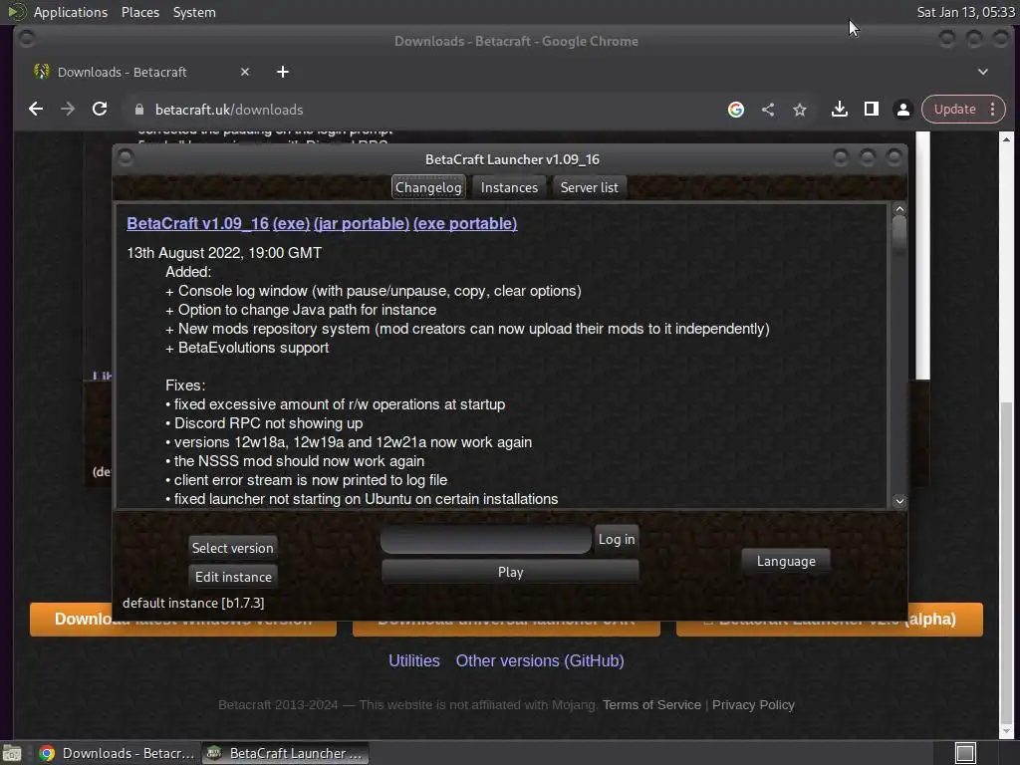Click Edit instance button

(x=233, y=577)
